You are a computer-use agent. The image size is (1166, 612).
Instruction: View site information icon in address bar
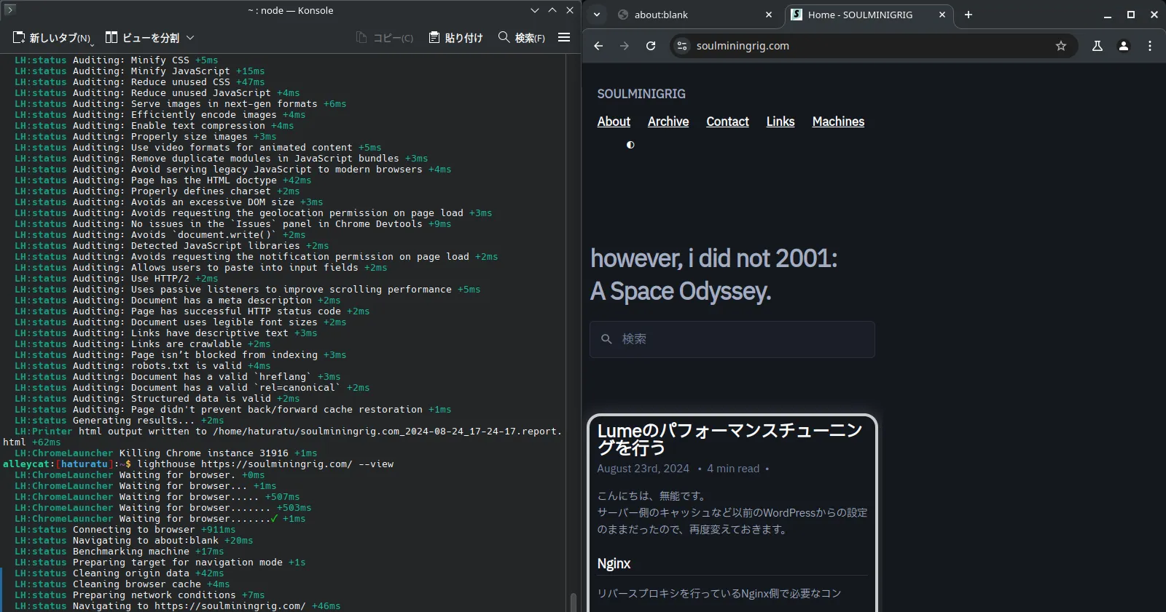682,46
